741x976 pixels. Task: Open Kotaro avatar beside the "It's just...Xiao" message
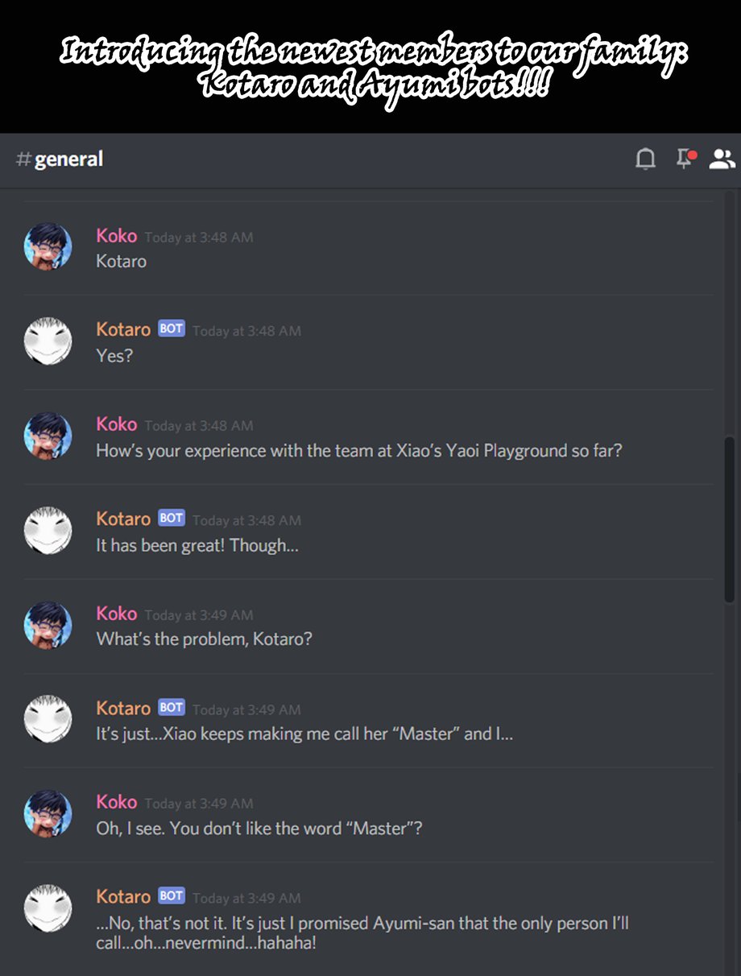coord(48,719)
